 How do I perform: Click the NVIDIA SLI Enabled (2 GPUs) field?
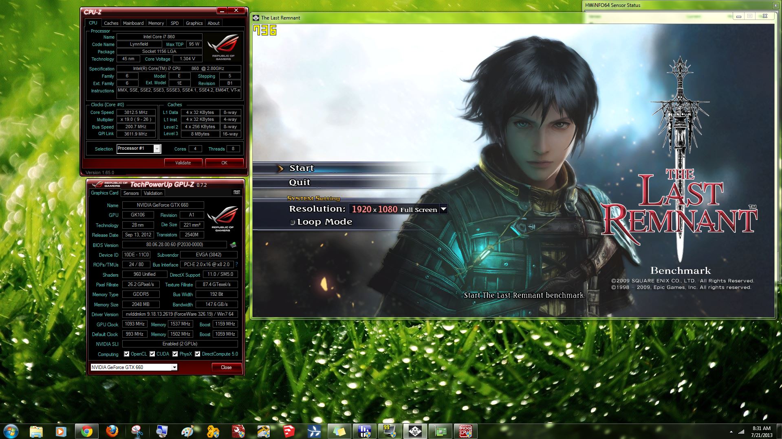(x=180, y=344)
